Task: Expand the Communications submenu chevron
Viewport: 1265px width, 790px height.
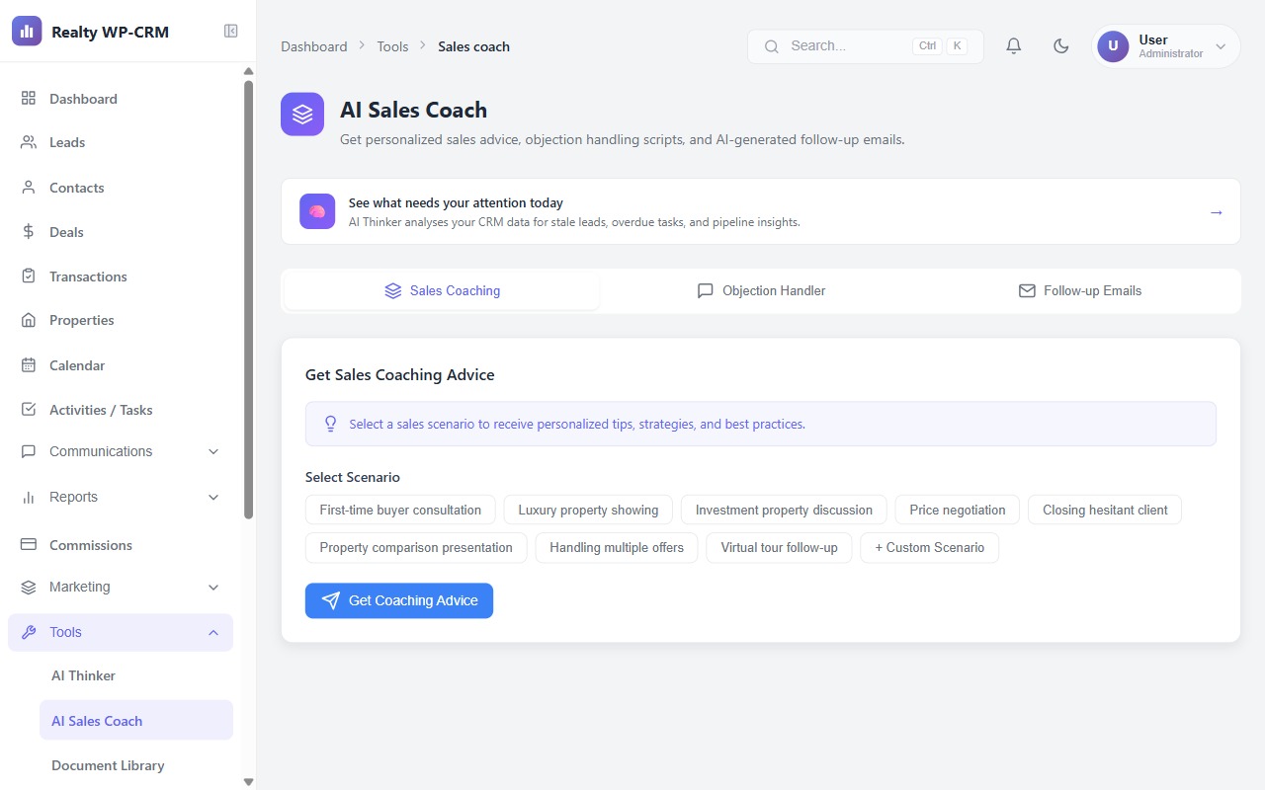Action: (213, 451)
